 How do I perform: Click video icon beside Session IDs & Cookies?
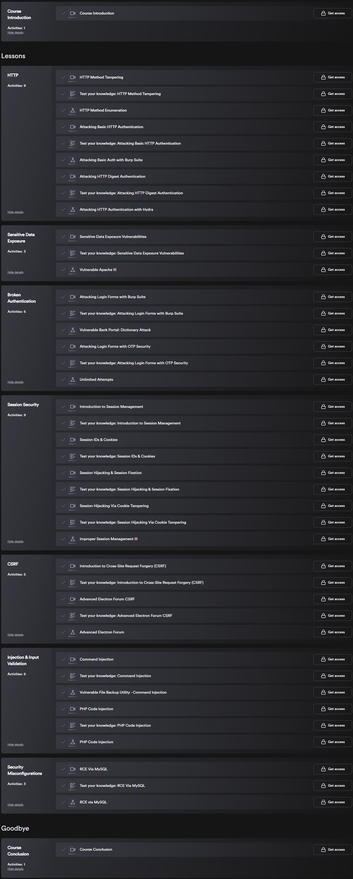(x=72, y=440)
